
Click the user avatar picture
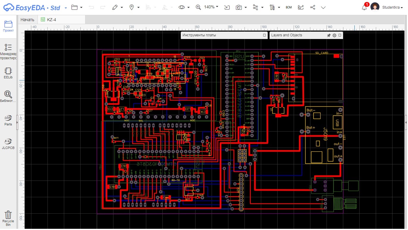click(x=375, y=7)
